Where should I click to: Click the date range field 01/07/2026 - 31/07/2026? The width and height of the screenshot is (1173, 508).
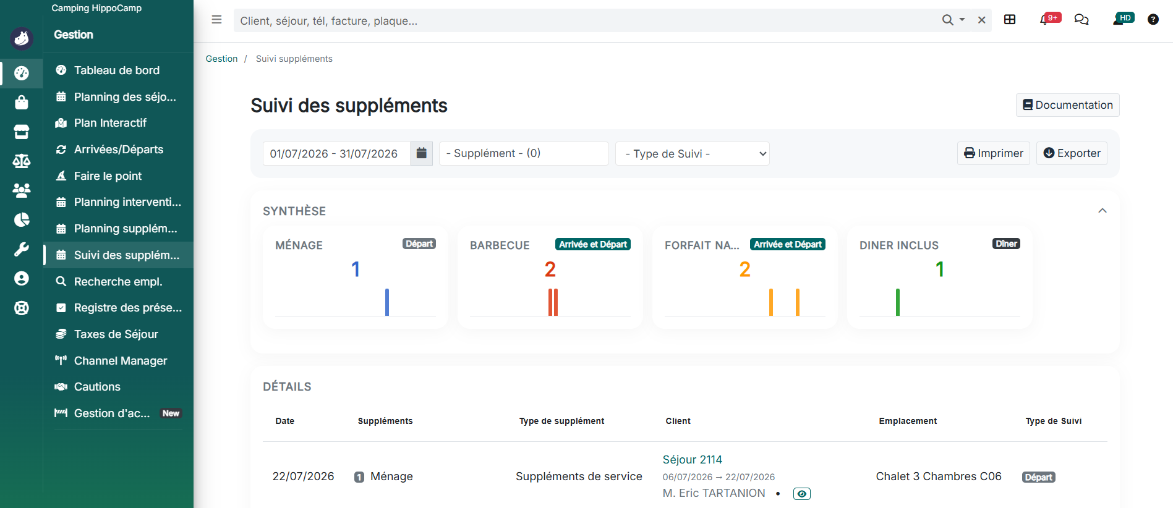(x=336, y=153)
